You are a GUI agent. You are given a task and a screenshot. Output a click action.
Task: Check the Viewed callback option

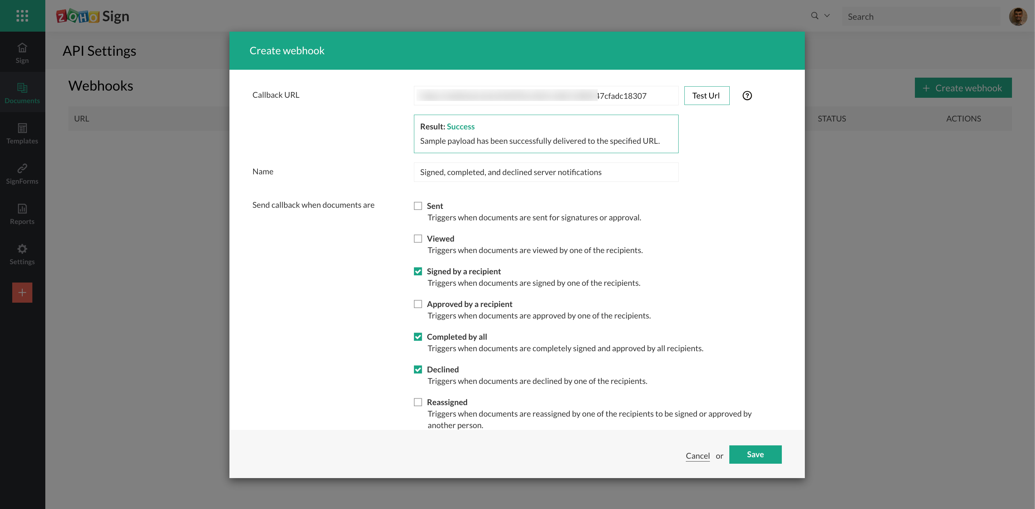click(418, 239)
